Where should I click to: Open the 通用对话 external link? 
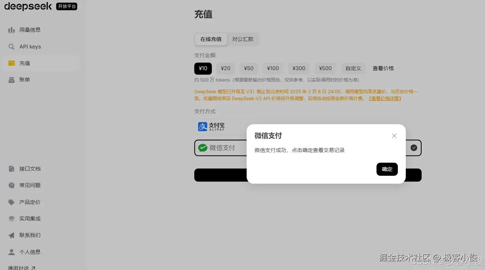coord(22,268)
